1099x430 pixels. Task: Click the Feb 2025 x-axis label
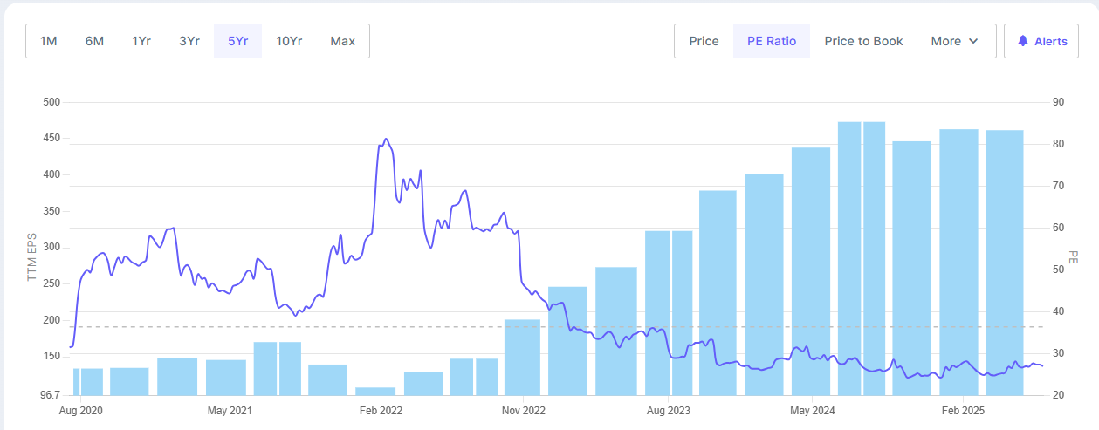point(963,409)
